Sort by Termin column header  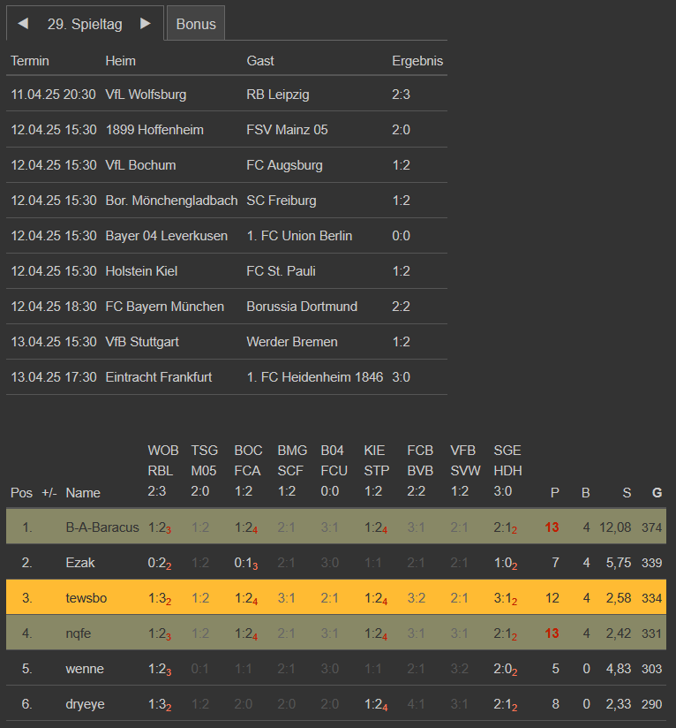[x=30, y=61]
